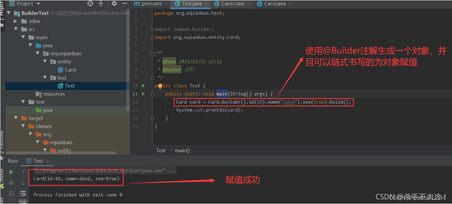Click the run gutter arrow on line 10

point(144,86)
